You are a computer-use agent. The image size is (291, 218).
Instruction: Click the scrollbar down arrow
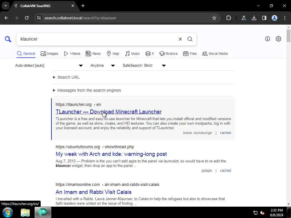click(289, 204)
